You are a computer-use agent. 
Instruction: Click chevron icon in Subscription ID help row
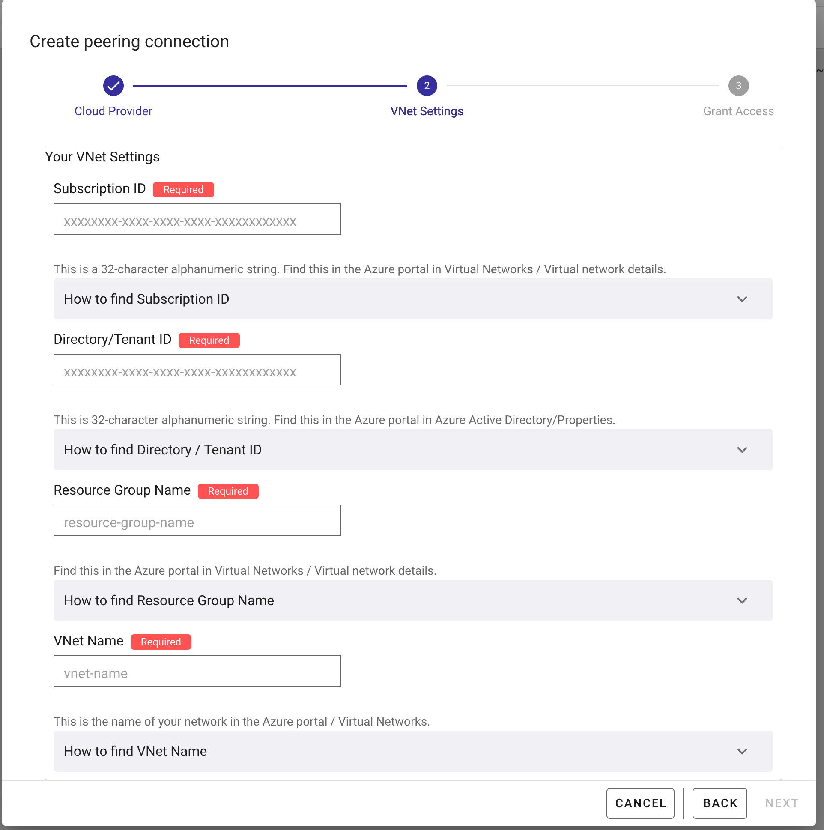742,299
